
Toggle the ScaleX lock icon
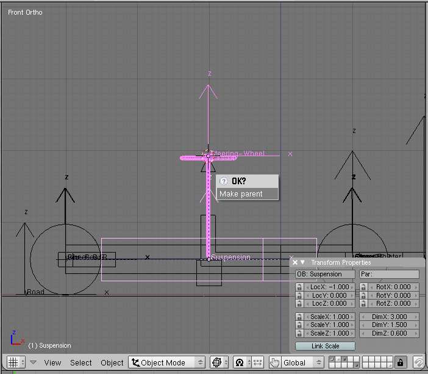tap(299, 317)
